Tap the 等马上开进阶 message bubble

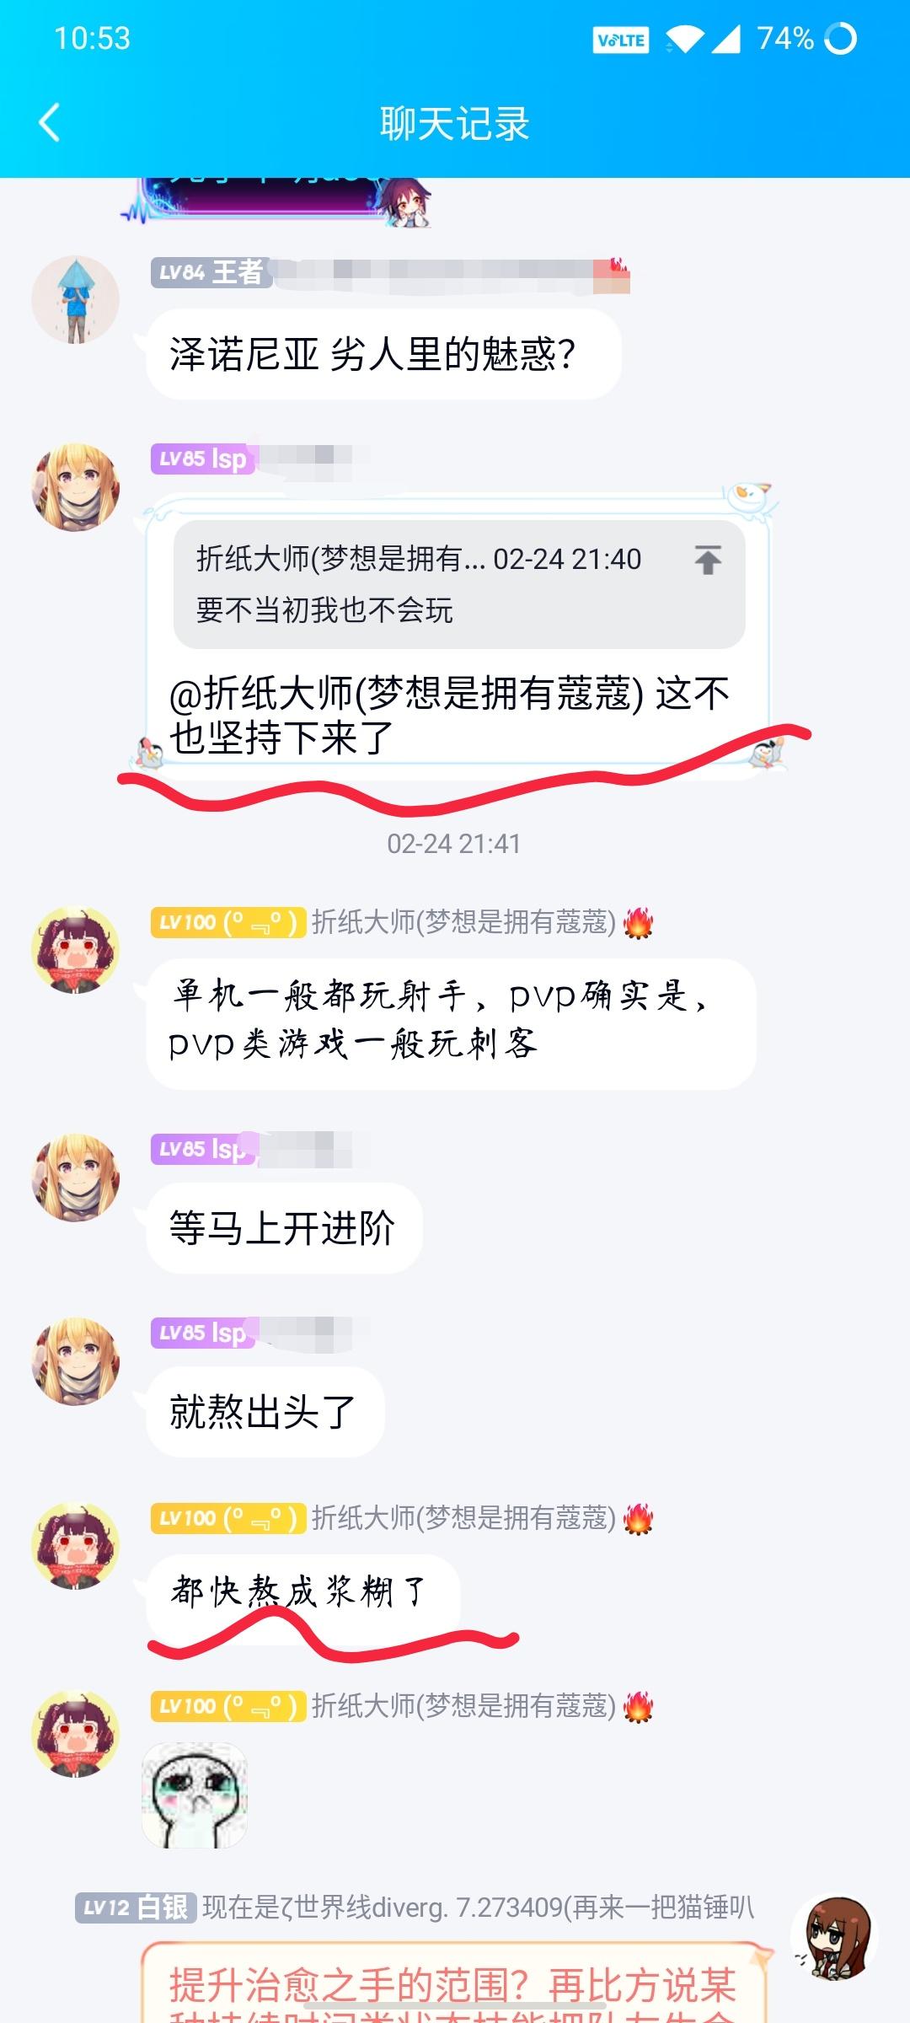(285, 1228)
